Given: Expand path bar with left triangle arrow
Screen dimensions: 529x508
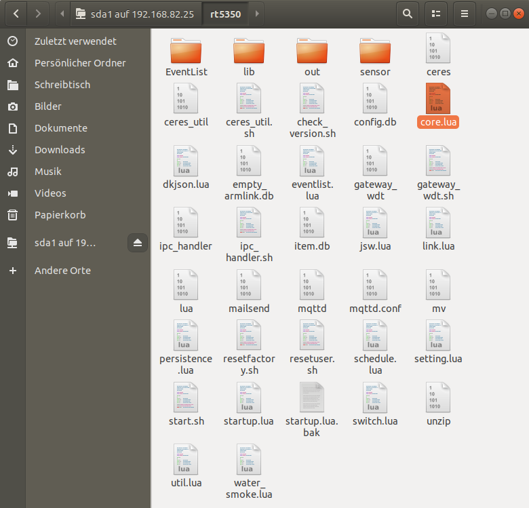Looking at the screenshot, I should point(63,14).
